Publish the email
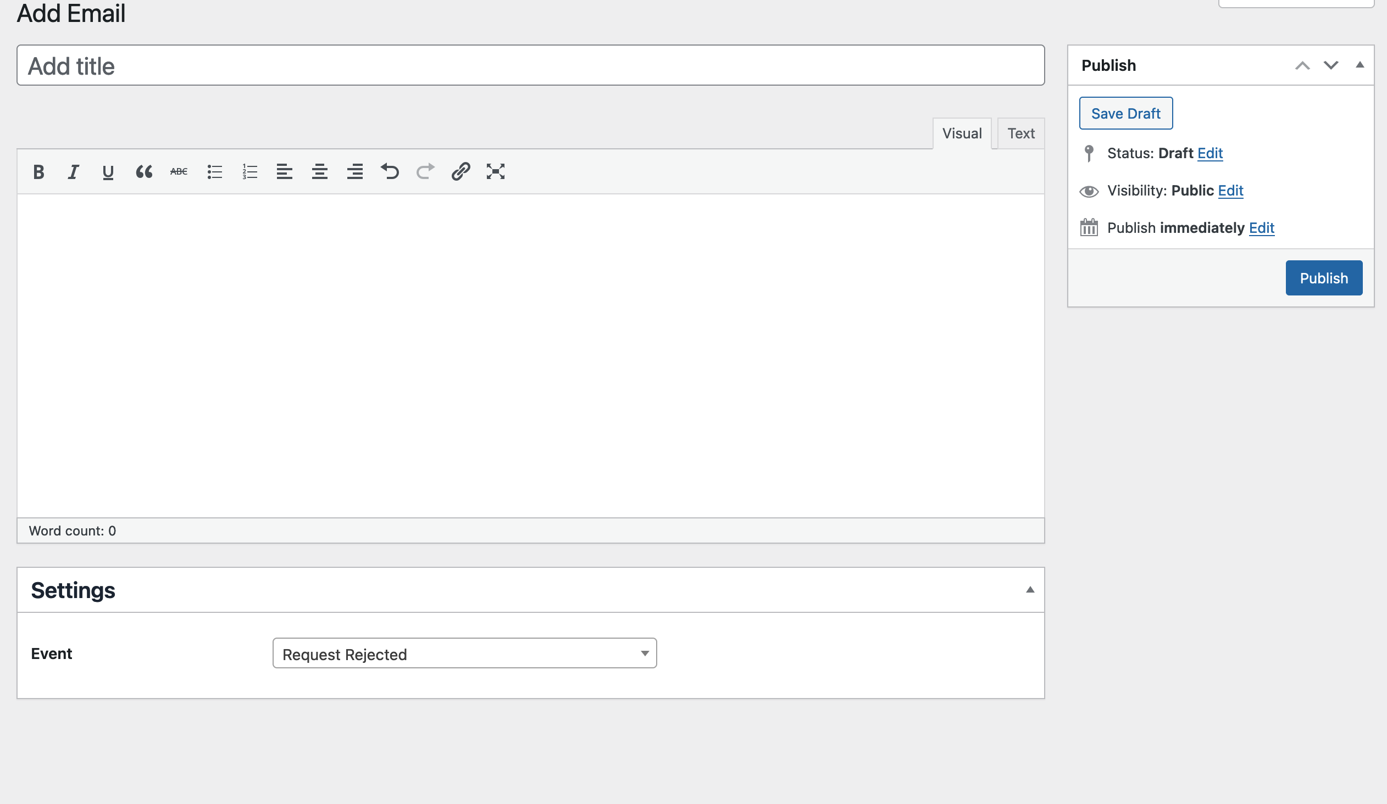 pyautogui.click(x=1324, y=278)
